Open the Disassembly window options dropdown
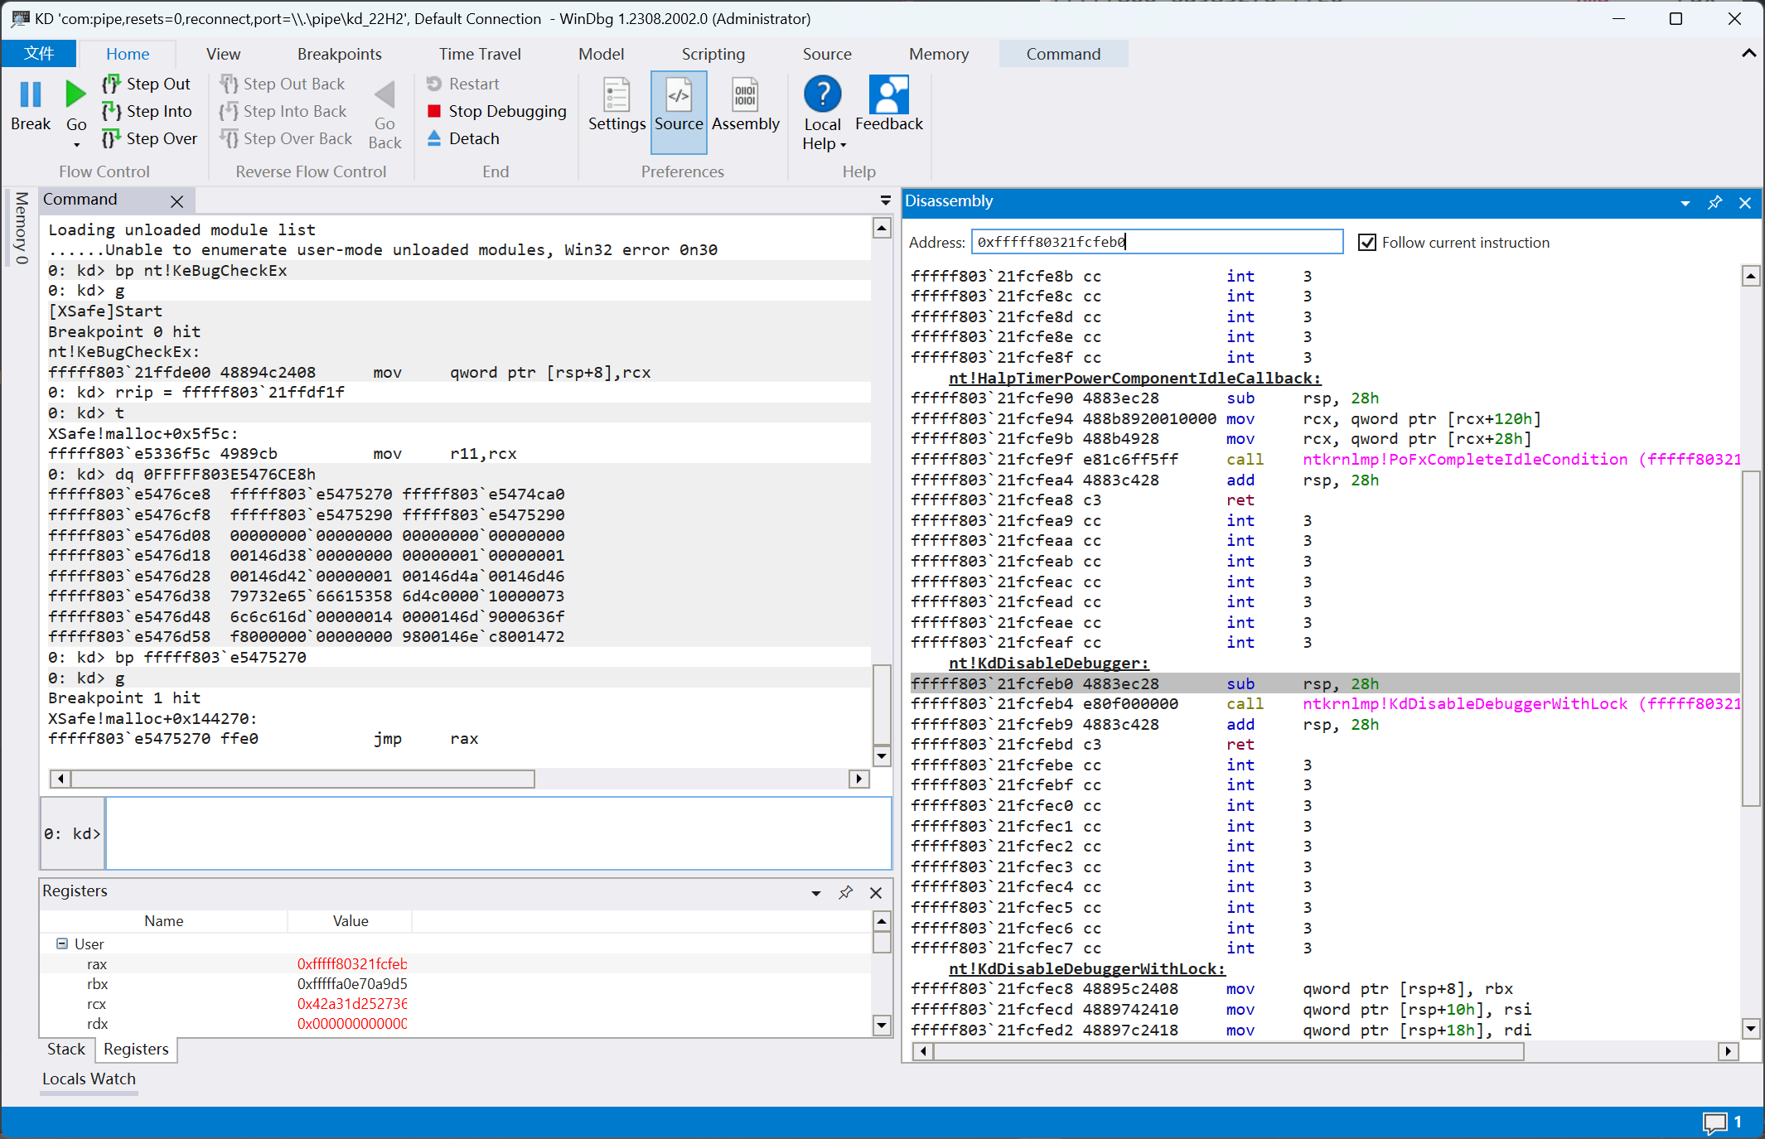1765x1139 pixels. (x=1685, y=203)
